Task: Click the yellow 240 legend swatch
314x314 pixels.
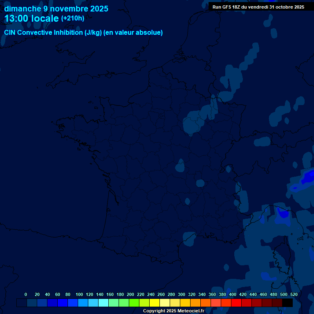Action: coord(154,303)
